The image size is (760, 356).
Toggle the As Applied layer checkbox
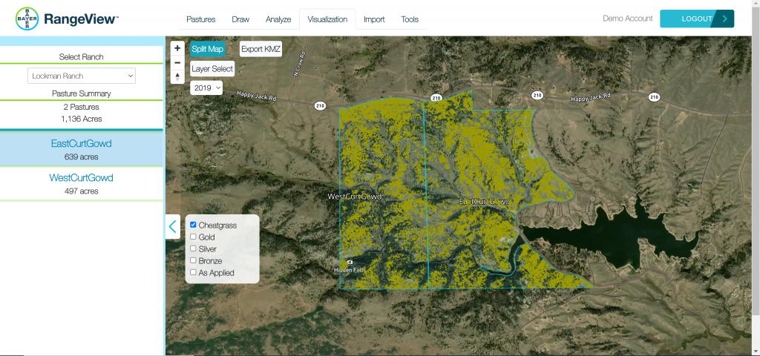[x=193, y=272]
